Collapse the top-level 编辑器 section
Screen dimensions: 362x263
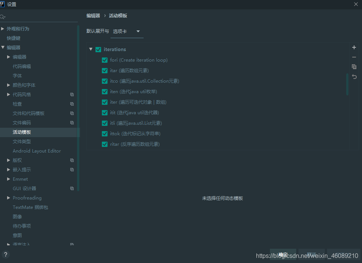[3, 47]
